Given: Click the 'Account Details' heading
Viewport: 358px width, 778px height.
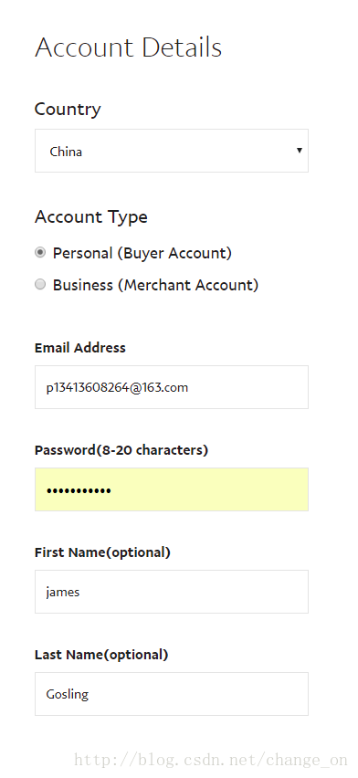Looking at the screenshot, I should tap(128, 47).
